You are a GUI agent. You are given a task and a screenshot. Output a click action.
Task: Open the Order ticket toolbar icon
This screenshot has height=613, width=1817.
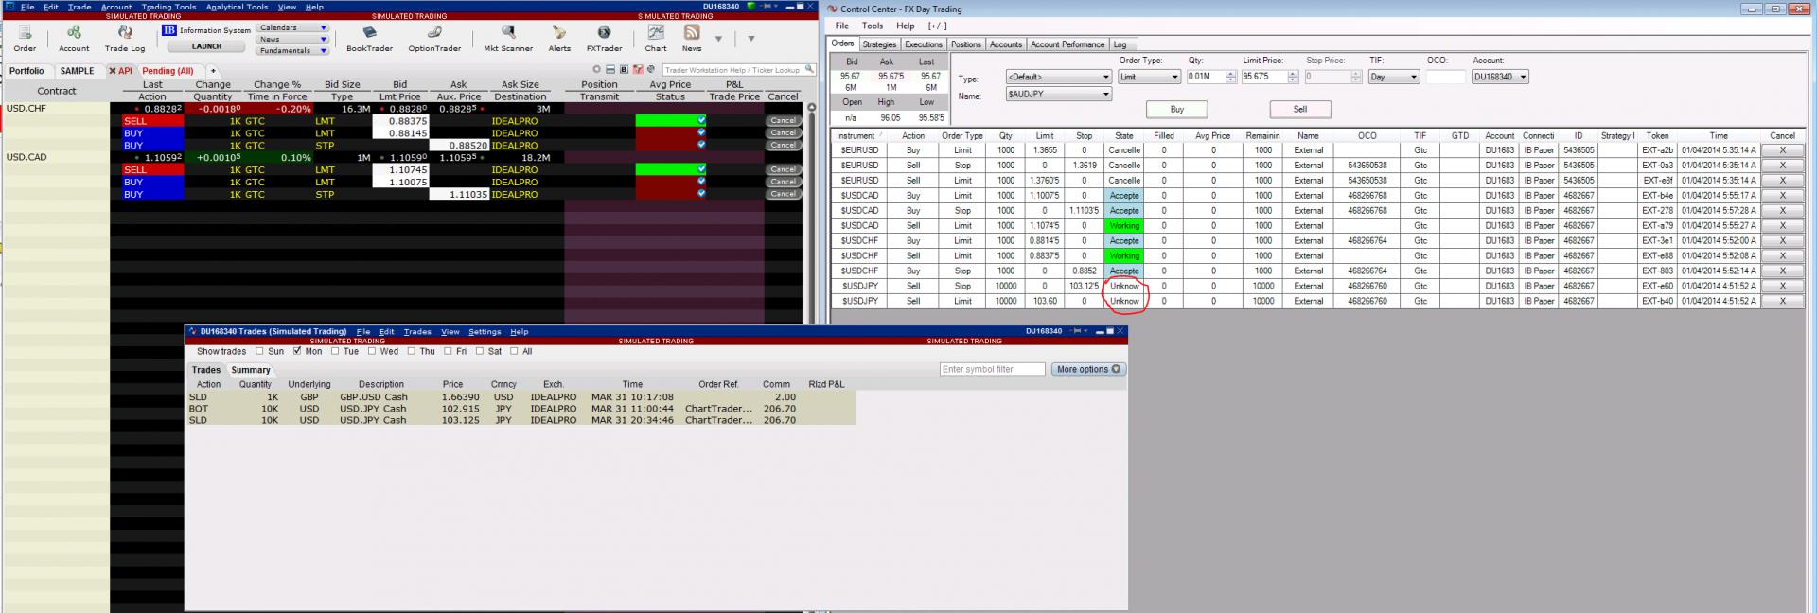(x=25, y=33)
